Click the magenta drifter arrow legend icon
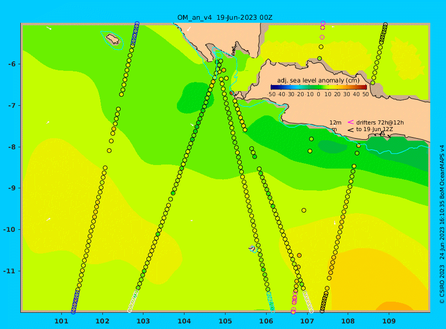 pos(351,122)
